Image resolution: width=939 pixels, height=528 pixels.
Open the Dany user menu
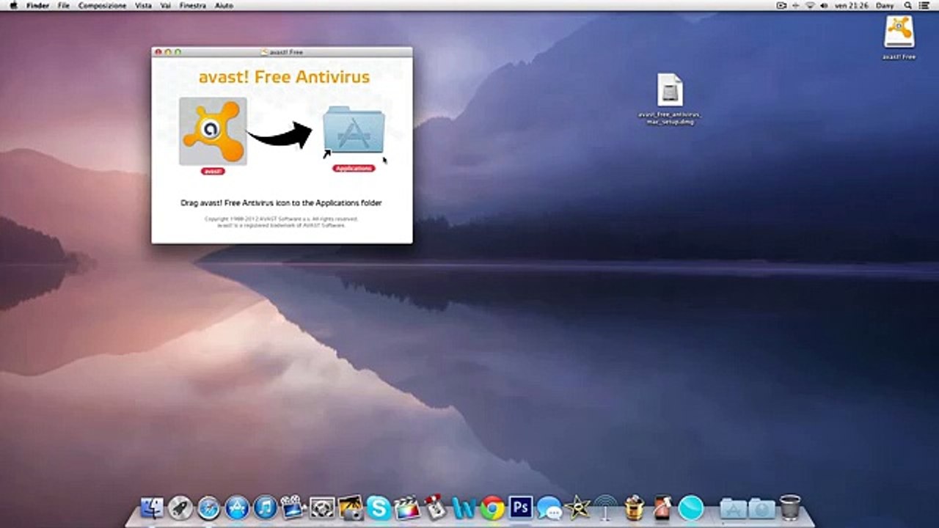886,5
